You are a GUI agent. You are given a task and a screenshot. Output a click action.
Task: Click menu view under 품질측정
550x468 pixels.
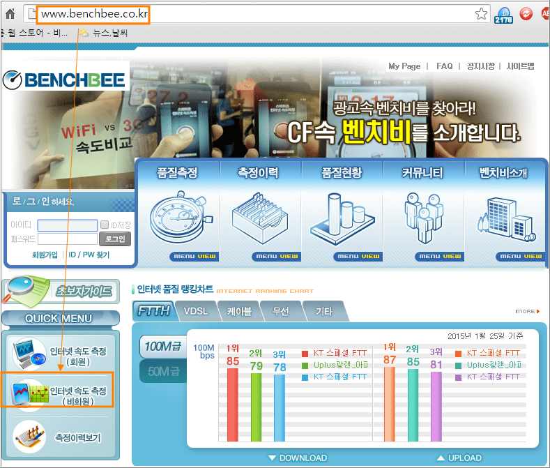[x=194, y=257]
